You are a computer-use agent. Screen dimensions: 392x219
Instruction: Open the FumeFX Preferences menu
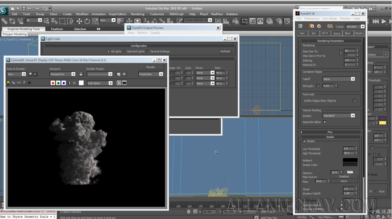(x=312, y=19)
